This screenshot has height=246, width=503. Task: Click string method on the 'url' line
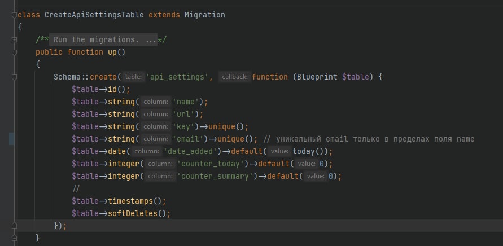click(121, 114)
